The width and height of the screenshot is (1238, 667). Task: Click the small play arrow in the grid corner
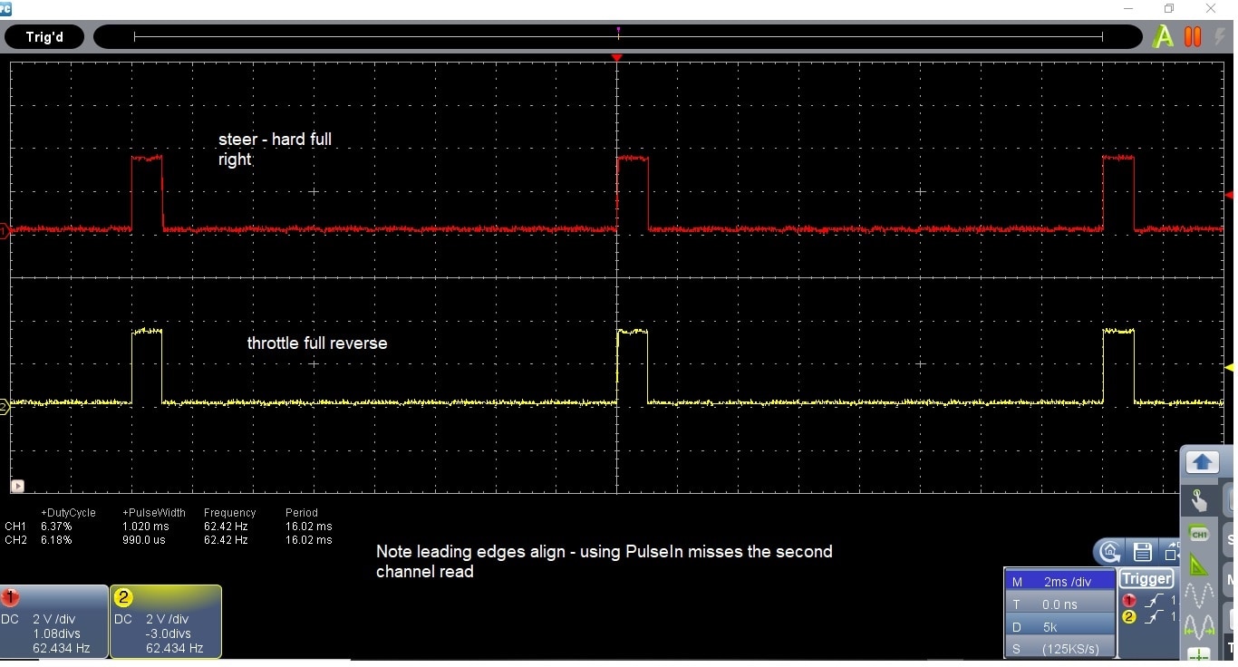click(x=17, y=487)
